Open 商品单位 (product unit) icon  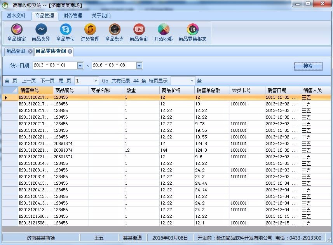click(x=65, y=33)
